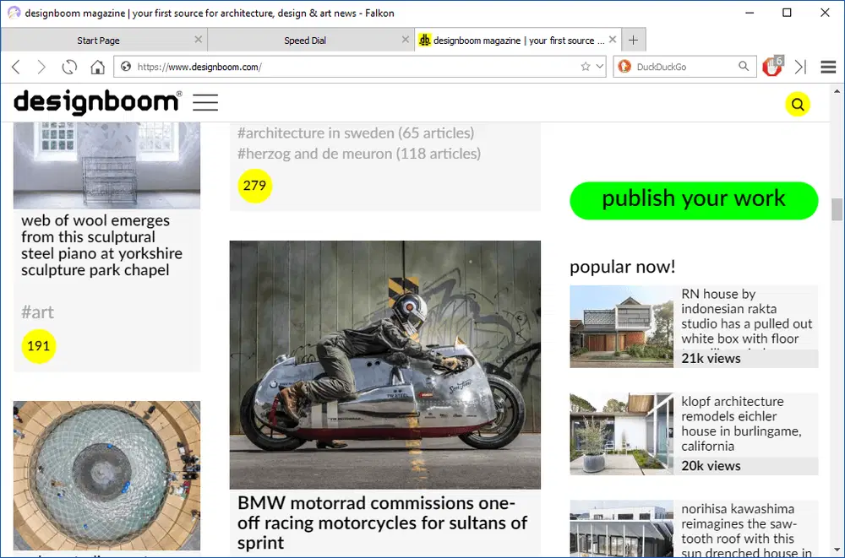Viewport: 845px width, 558px height.
Task: Open #herzog and de meuron tag
Action: pos(359,154)
